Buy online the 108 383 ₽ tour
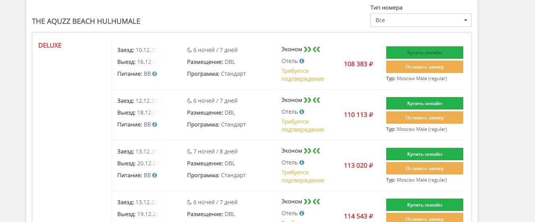Screen dimensions: 535x222 pos(424,52)
